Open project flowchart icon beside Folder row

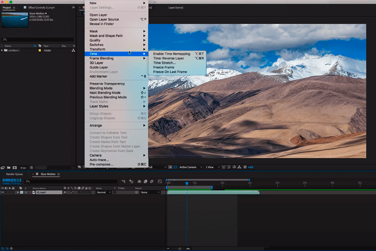[x=73, y=50]
